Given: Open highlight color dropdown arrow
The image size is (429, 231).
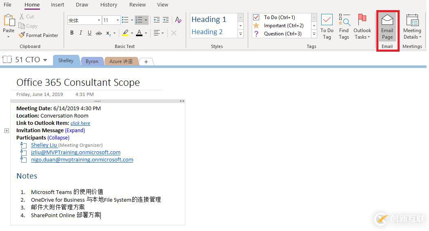Looking at the screenshot, I should click(132, 33).
